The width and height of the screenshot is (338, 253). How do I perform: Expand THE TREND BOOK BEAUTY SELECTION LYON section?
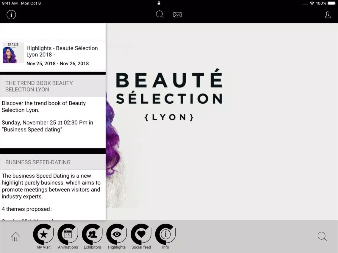(39, 86)
